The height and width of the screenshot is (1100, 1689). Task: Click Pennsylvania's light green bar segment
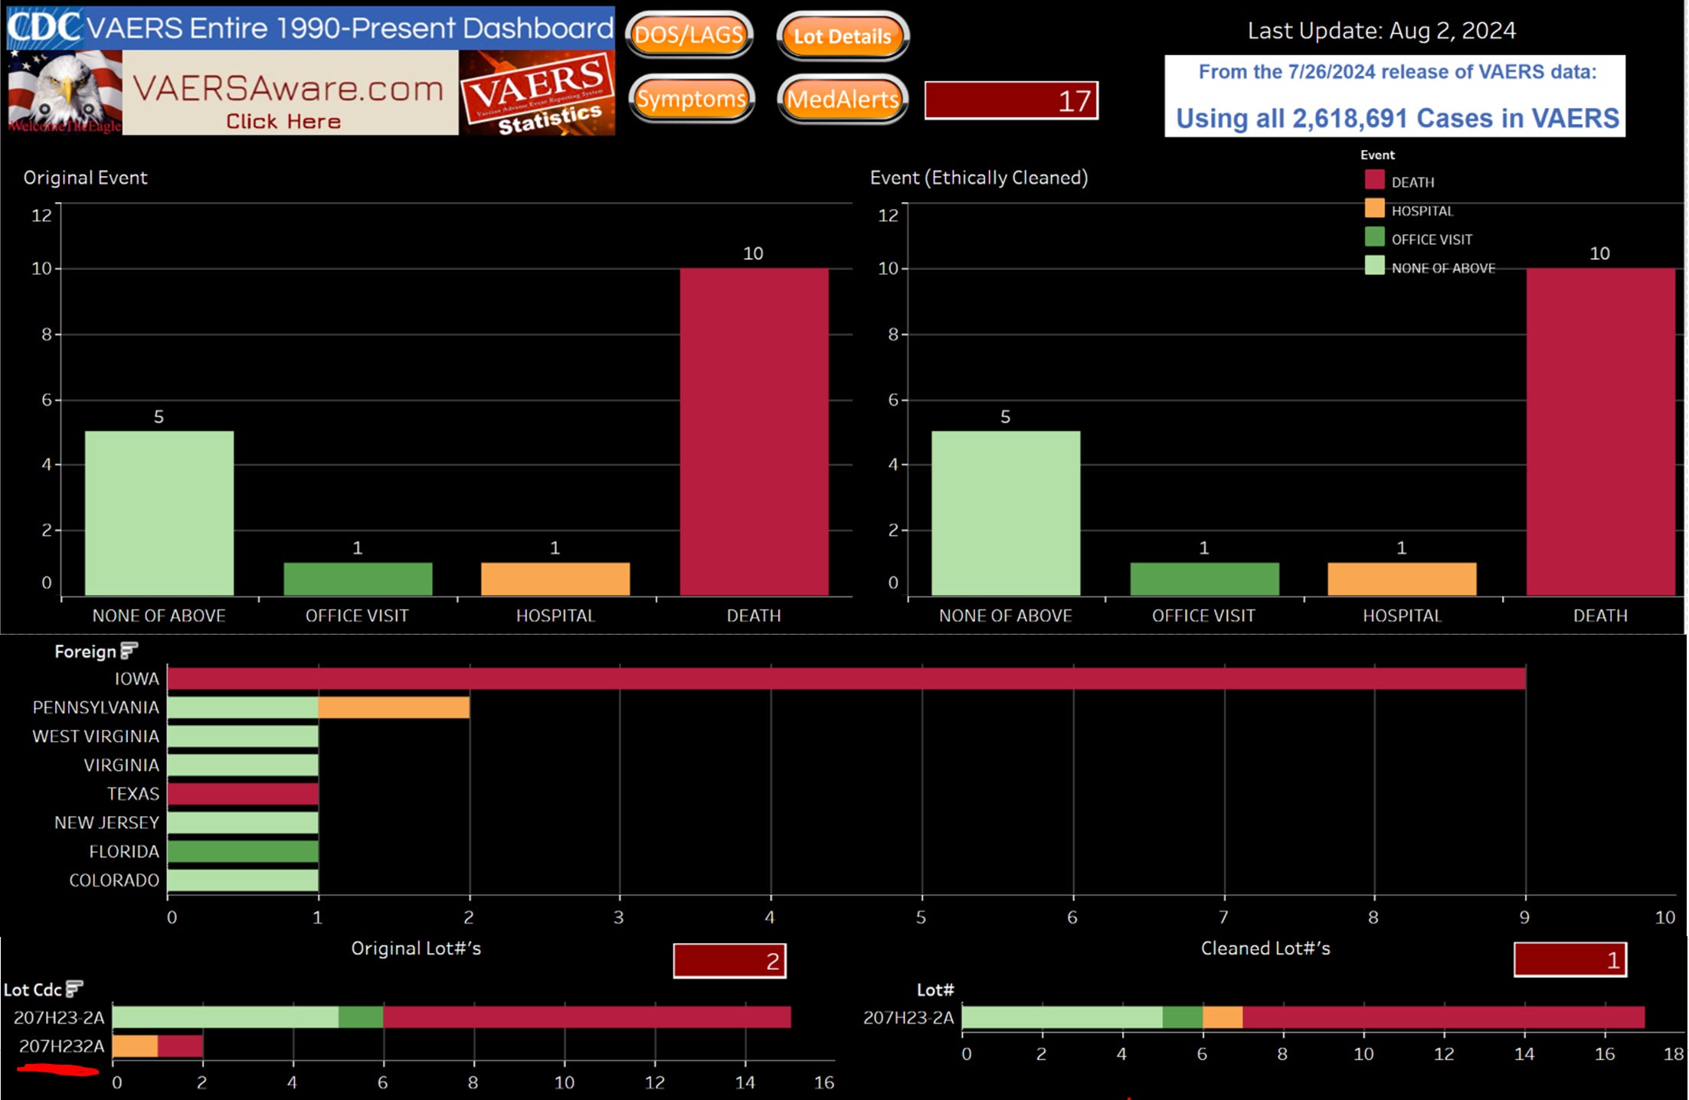coord(243,707)
